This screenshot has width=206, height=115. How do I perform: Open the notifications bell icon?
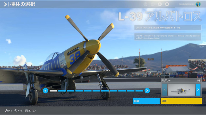pos(167,4)
